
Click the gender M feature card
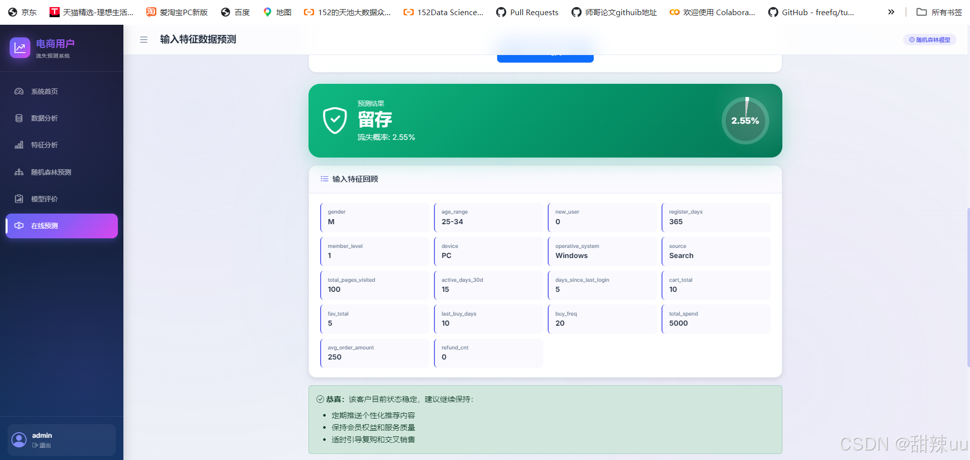click(374, 218)
